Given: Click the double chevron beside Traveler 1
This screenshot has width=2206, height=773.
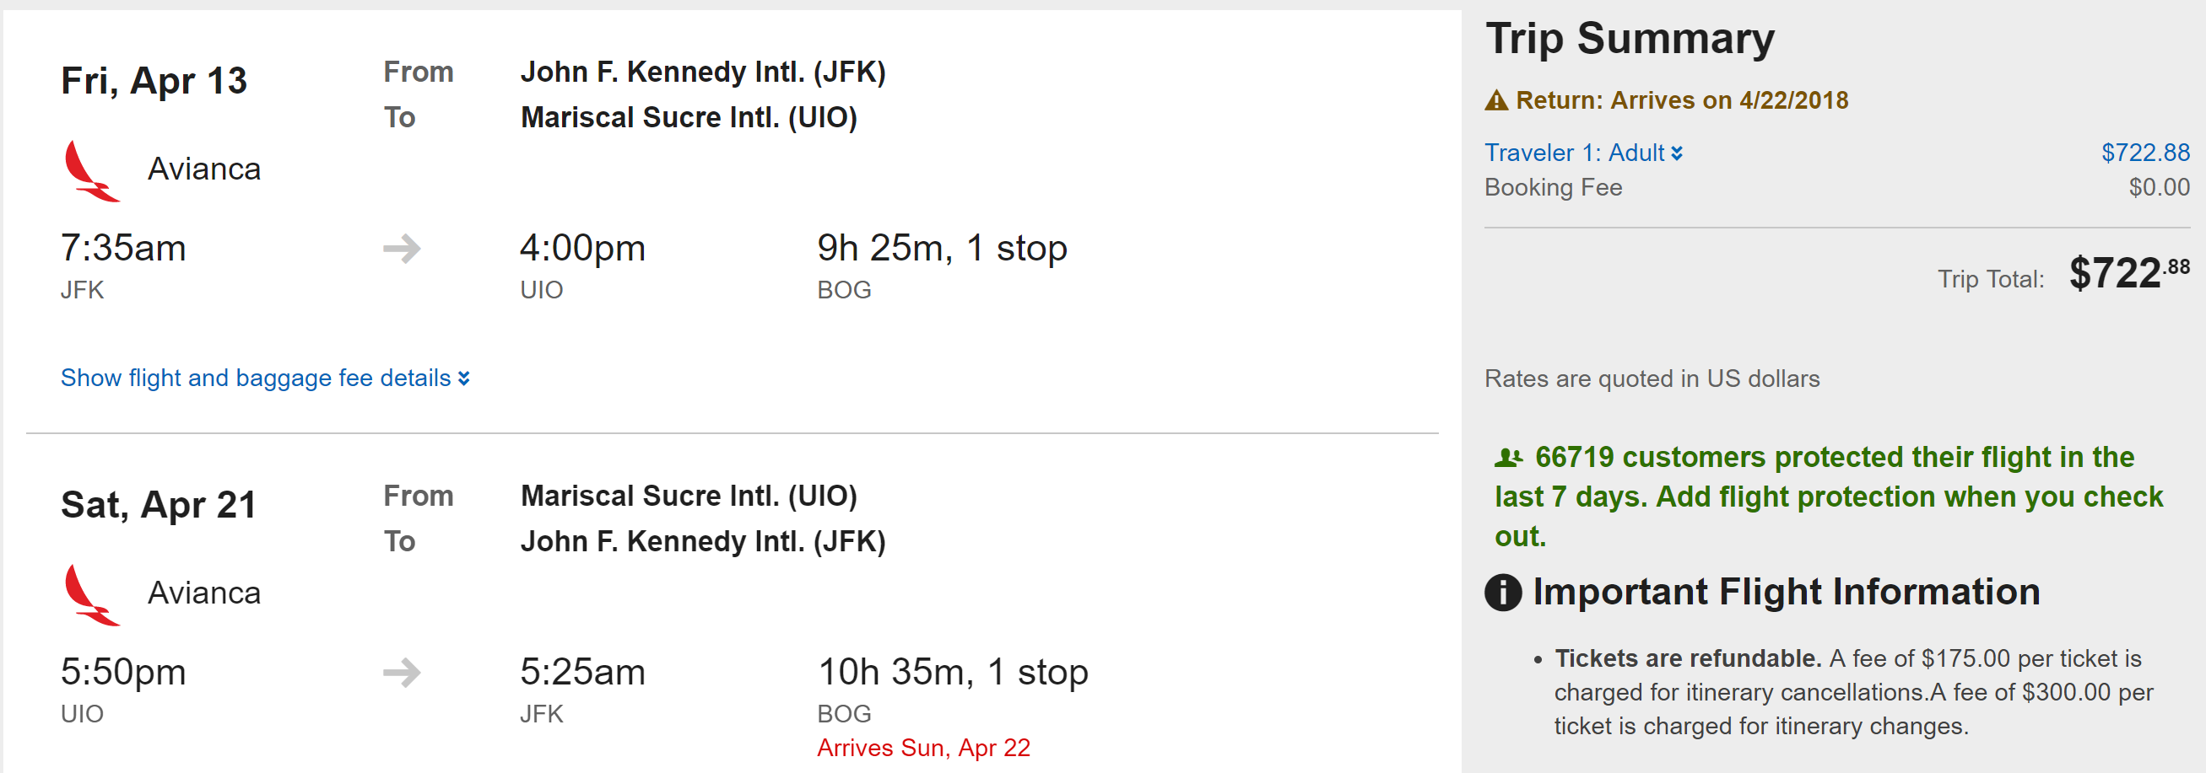Looking at the screenshot, I should (x=1677, y=153).
